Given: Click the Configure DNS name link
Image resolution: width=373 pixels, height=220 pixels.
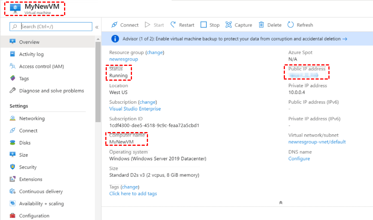Looking at the screenshot, I should [x=299, y=159].
